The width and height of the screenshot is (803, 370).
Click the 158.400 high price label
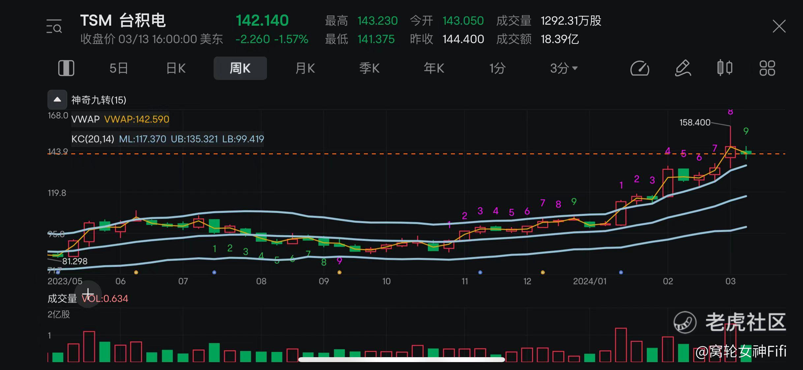[695, 122]
